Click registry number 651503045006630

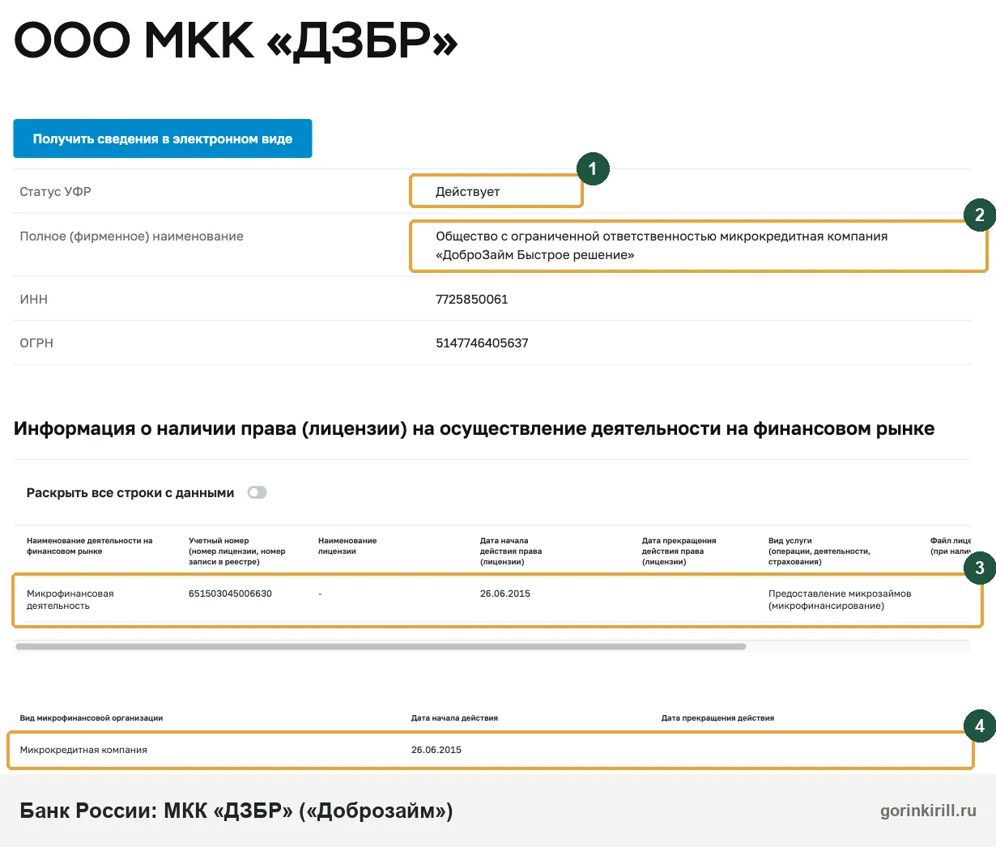pyautogui.click(x=230, y=594)
